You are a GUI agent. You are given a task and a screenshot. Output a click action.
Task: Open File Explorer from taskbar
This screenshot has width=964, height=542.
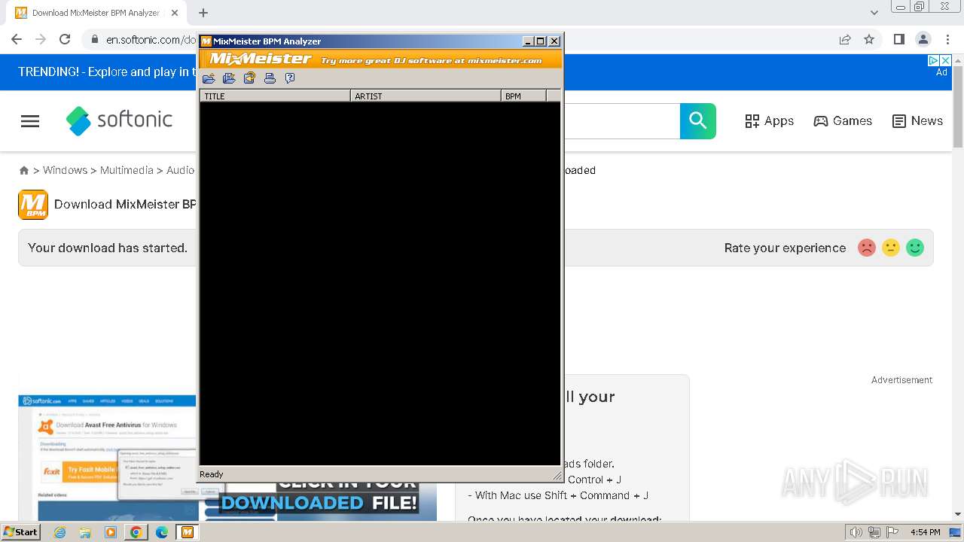[x=85, y=532]
